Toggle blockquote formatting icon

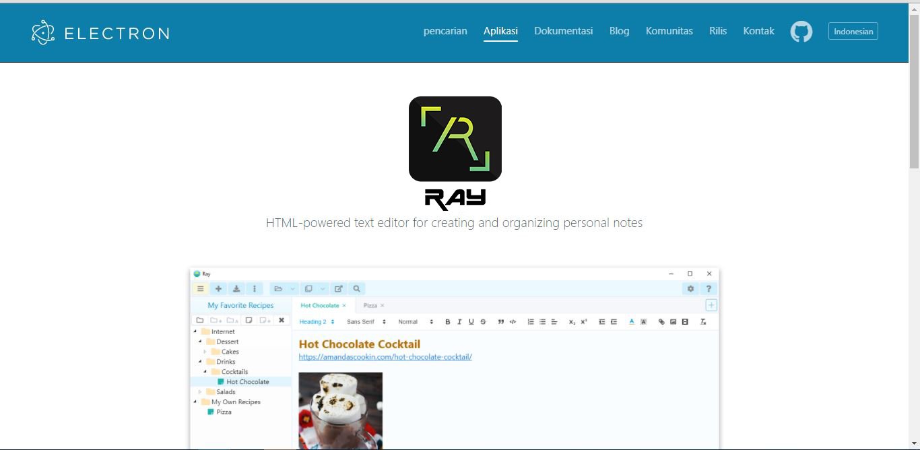(x=501, y=322)
